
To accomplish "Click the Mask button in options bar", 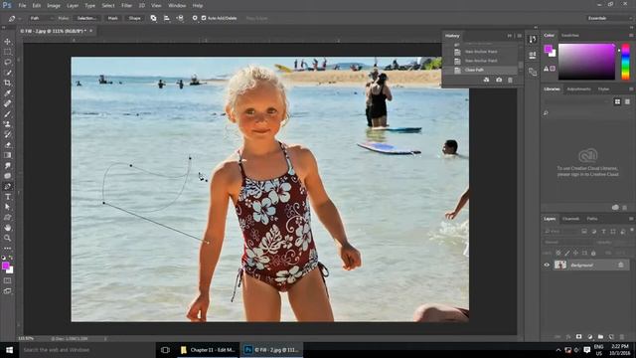I will coord(112,18).
